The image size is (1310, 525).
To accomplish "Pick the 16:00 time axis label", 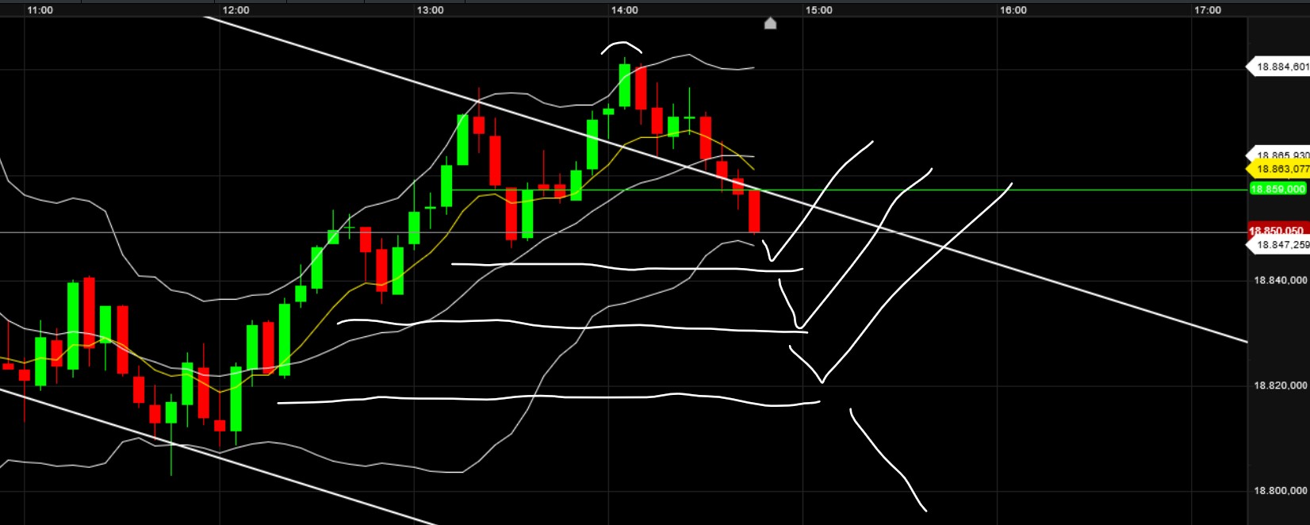I will pos(1013,10).
